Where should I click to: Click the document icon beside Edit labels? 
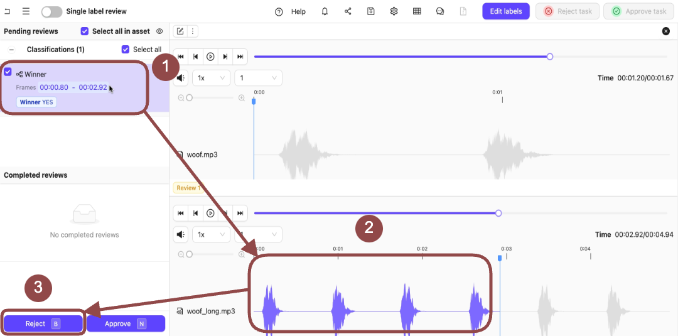coord(463,11)
